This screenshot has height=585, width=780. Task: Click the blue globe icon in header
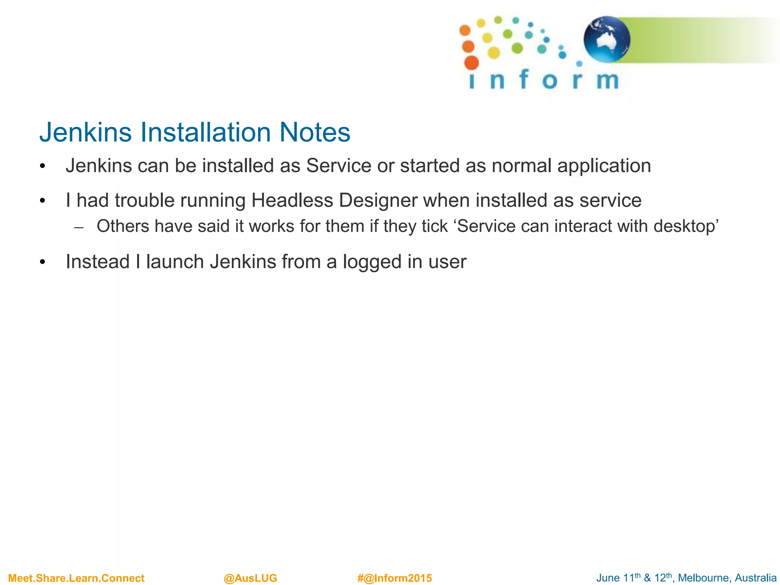pyautogui.click(x=607, y=39)
